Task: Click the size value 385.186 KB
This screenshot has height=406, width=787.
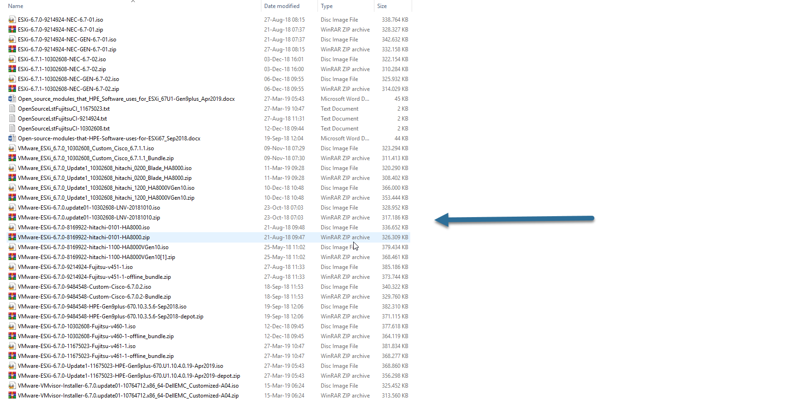Action: coord(395,267)
